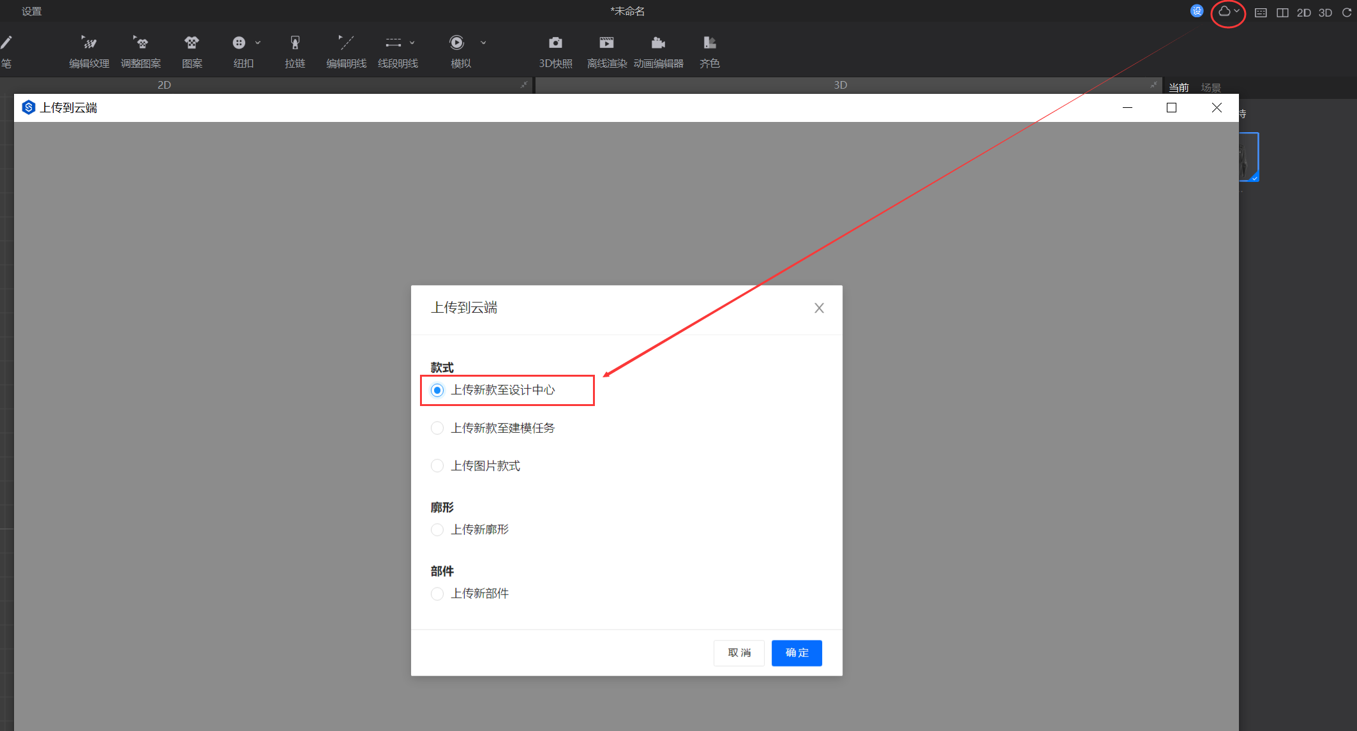
Task: Choose 上传新部件 component radio option
Action: coord(437,594)
